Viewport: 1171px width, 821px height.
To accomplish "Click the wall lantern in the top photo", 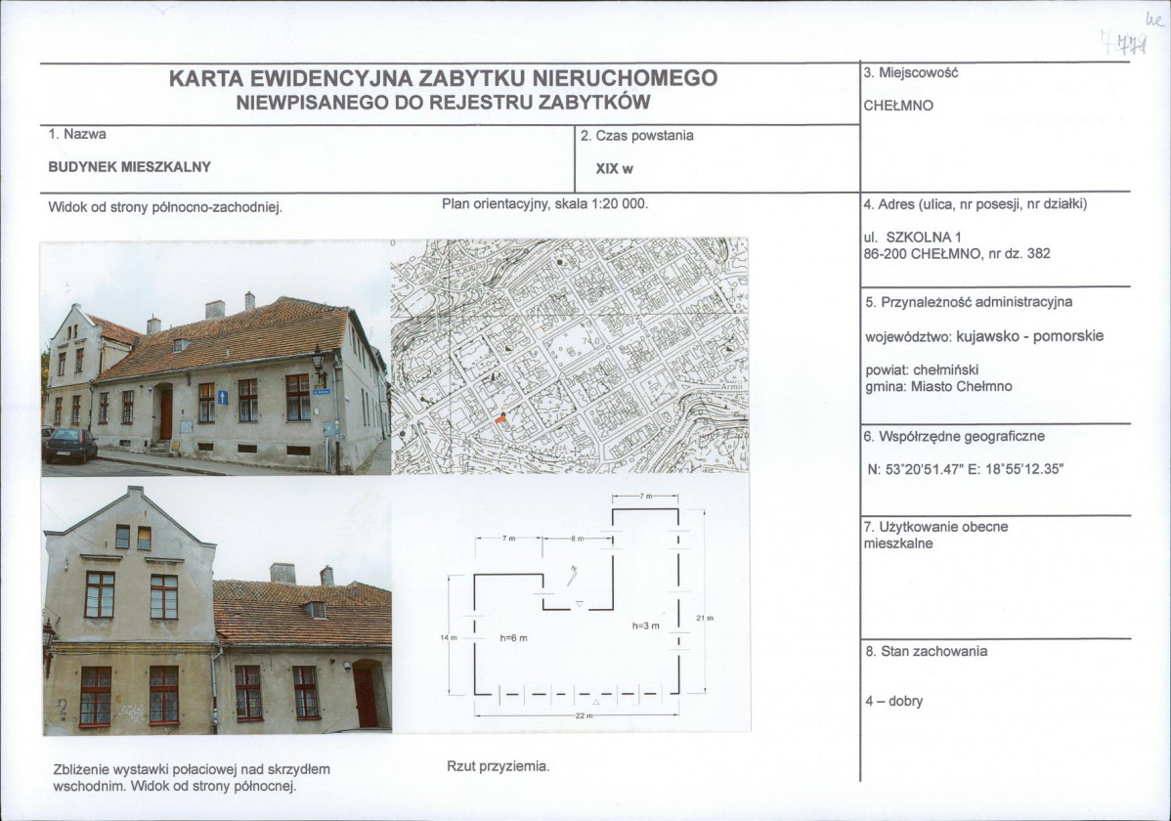I will coord(318,364).
